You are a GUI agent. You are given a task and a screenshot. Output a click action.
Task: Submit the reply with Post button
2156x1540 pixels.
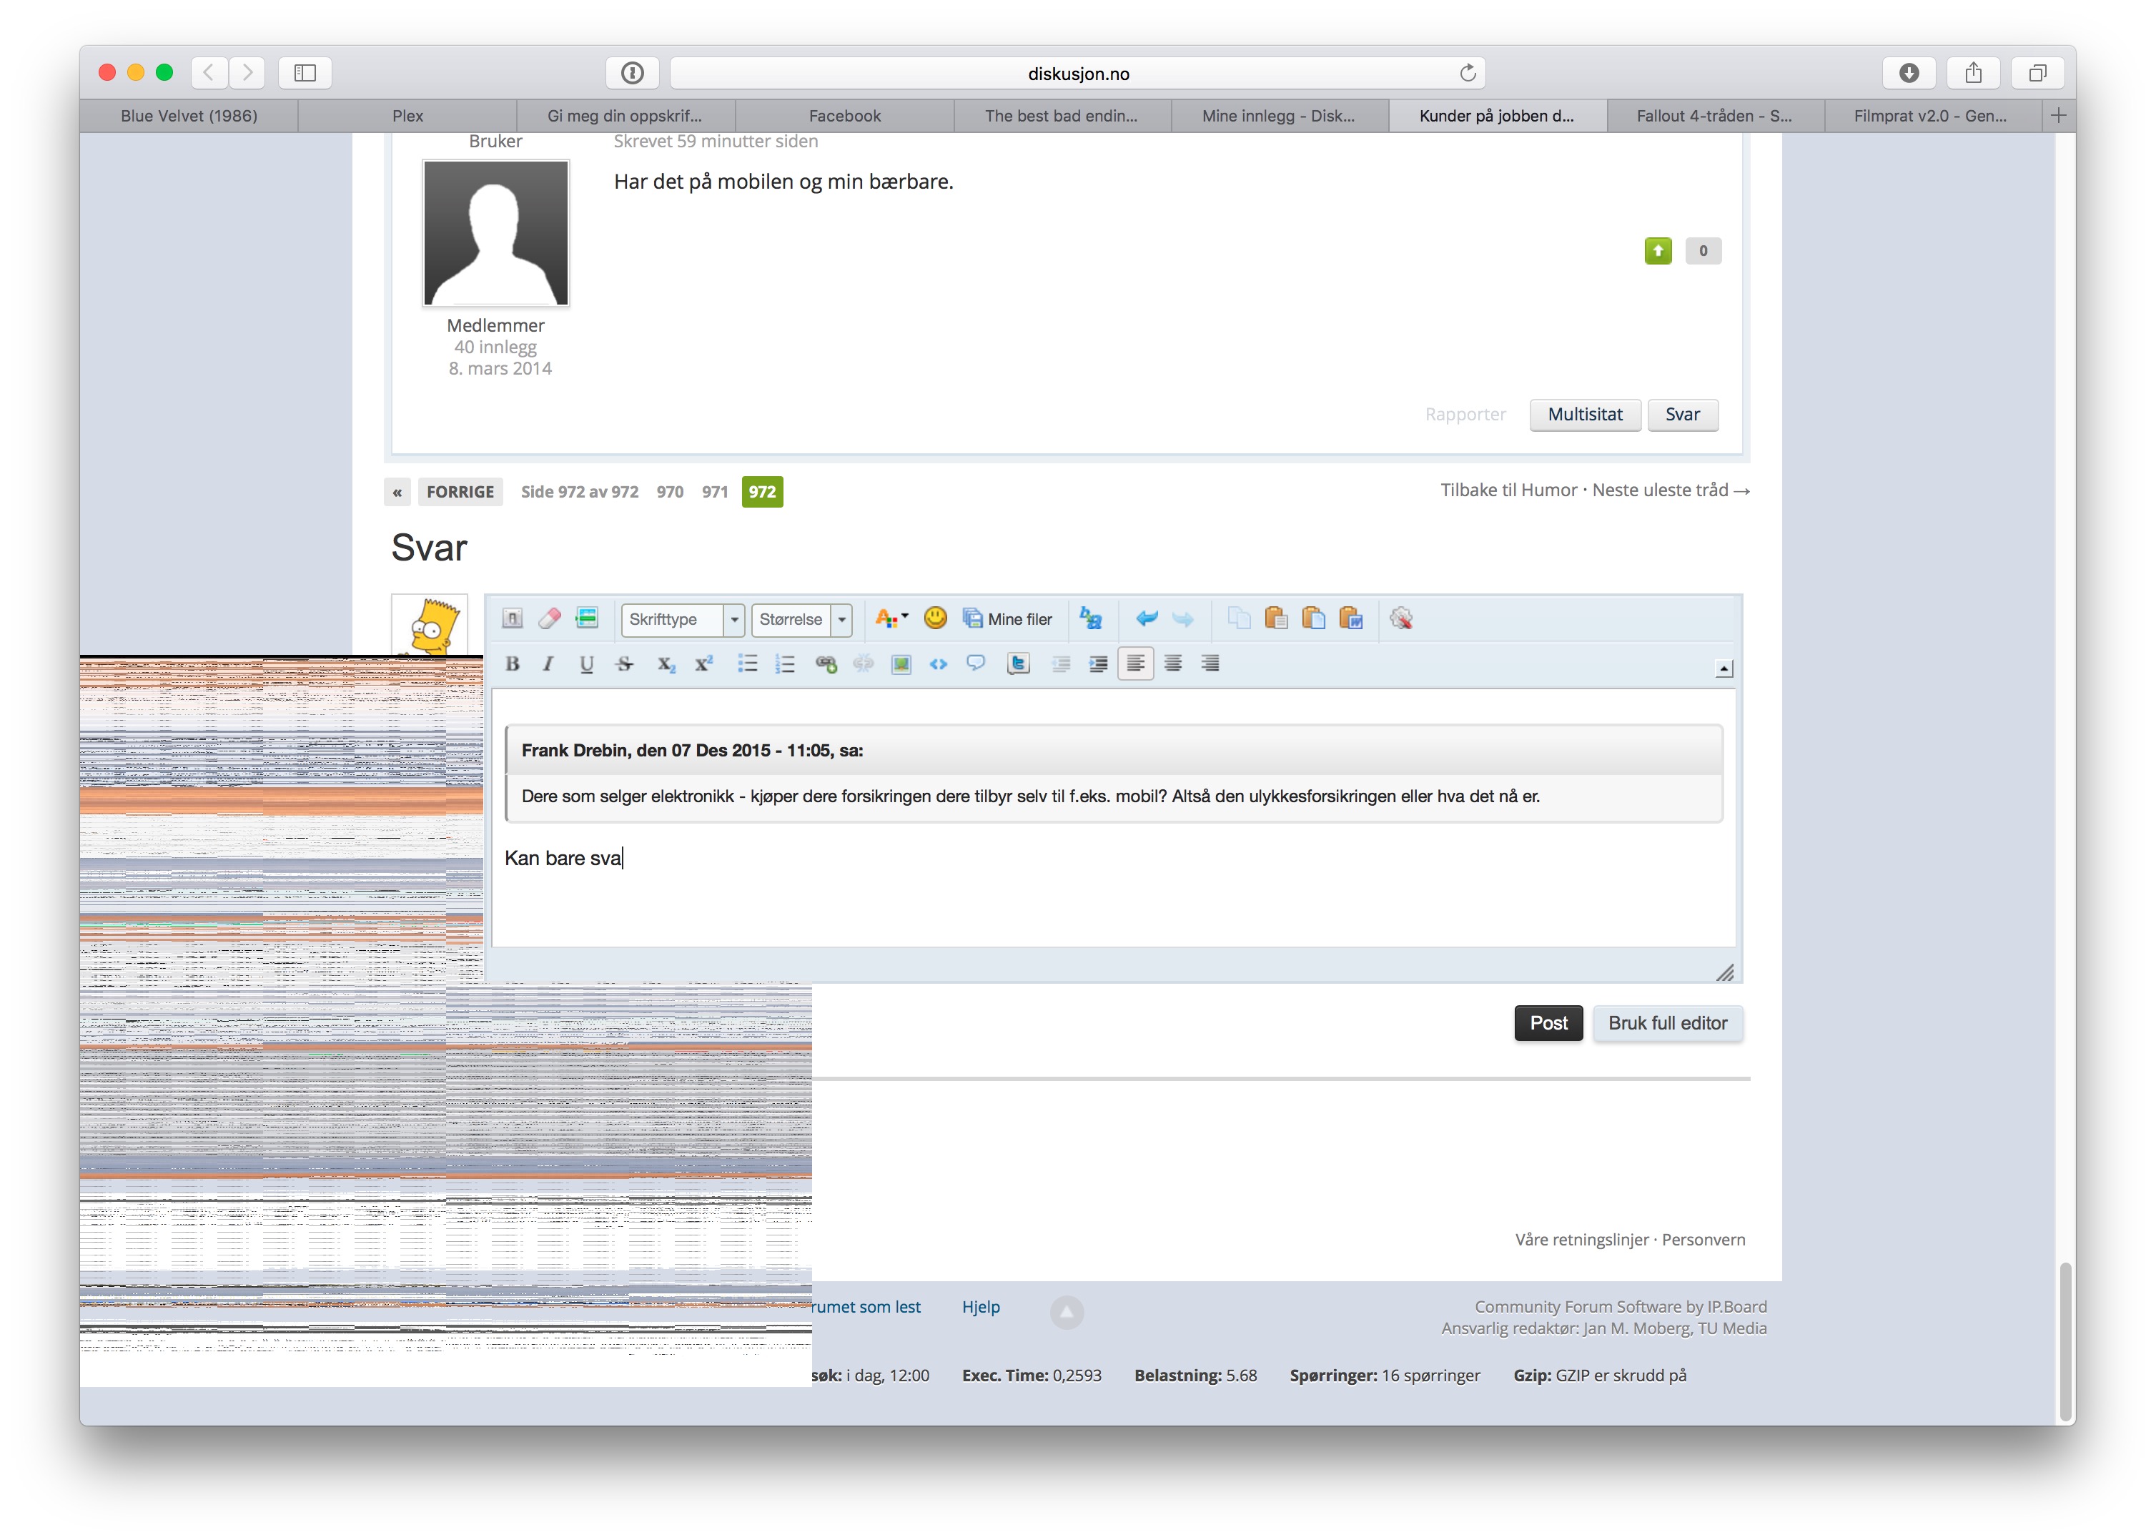click(1548, 1023)
